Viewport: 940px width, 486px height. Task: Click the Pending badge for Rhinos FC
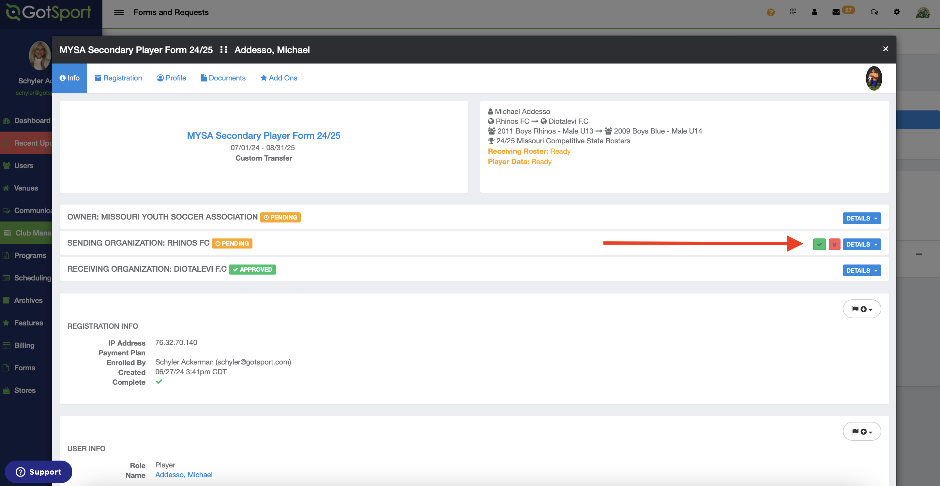coord(232,243)
